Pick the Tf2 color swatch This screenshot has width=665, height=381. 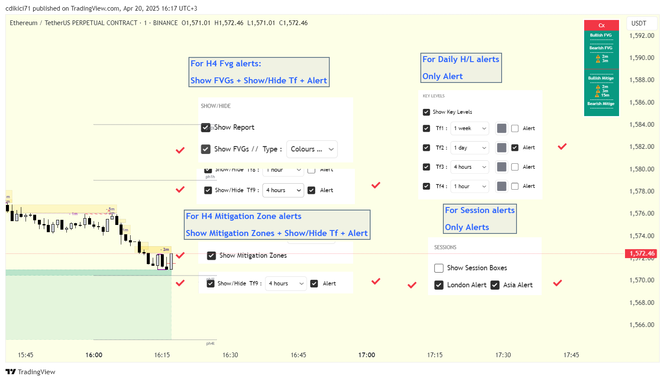pos(502,148)
